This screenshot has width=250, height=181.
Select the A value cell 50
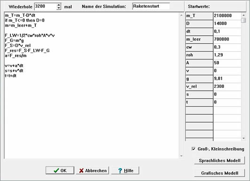(227, 63)
